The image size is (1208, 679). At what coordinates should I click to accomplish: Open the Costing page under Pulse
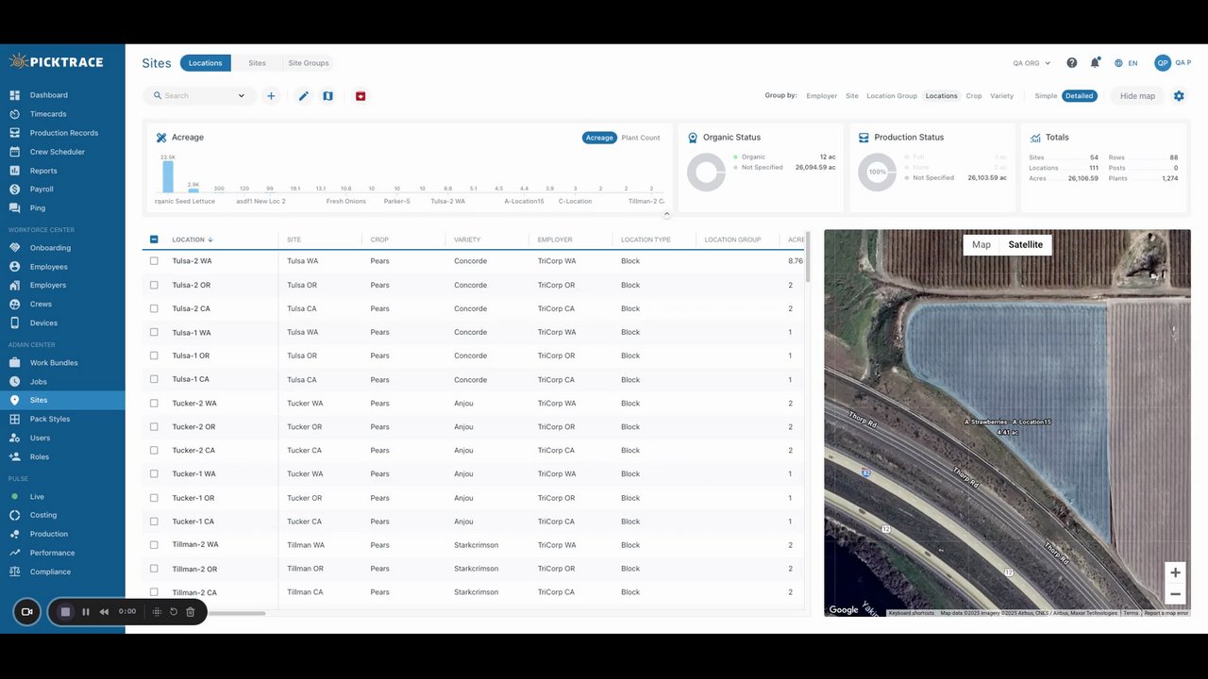click(x=43, y=515)
